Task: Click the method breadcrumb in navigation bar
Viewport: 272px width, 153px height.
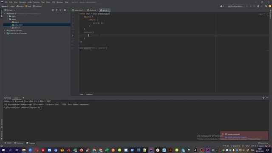Action: coord(37,6)
